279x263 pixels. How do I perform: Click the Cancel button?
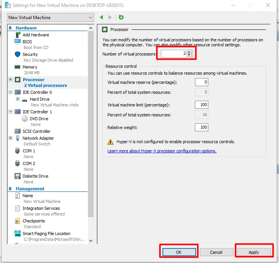click(216, 252)
